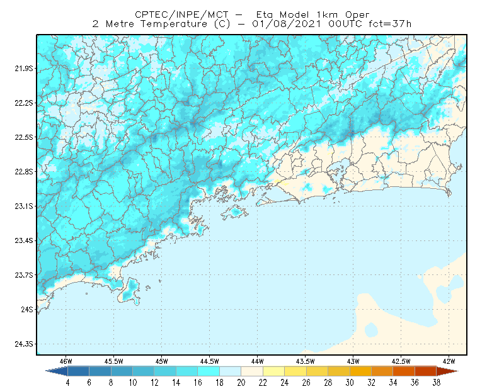Select the '45.5W' longitude label
Viewport: 504px width, 389px height.
point(114,361)
